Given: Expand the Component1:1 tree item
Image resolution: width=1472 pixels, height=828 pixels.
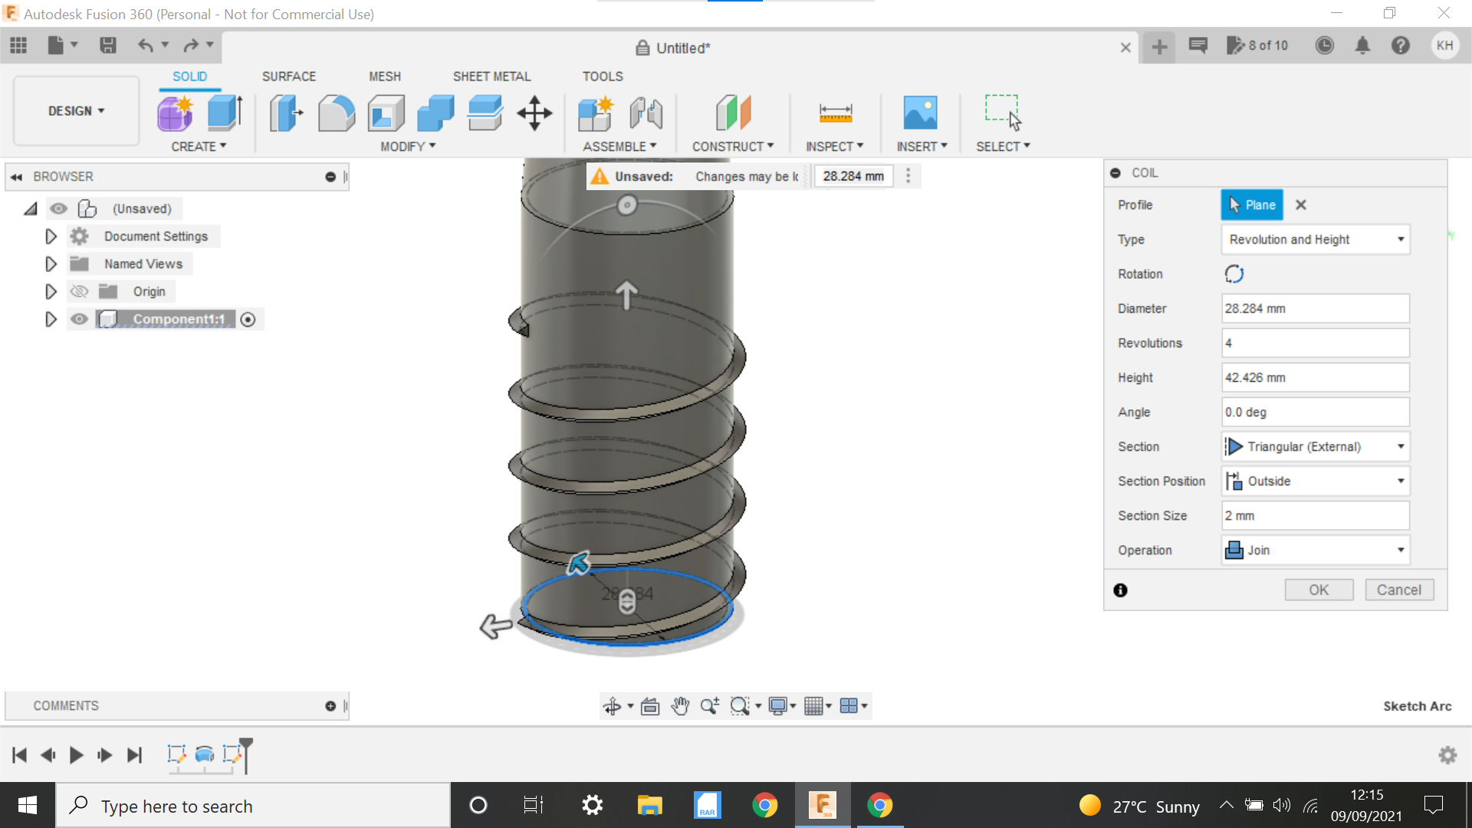Looking at the screenshot, I should (x=50, y=318).
